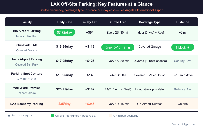Click the $7.72/day green badge
203x127 pixels.
click(64, 32)
